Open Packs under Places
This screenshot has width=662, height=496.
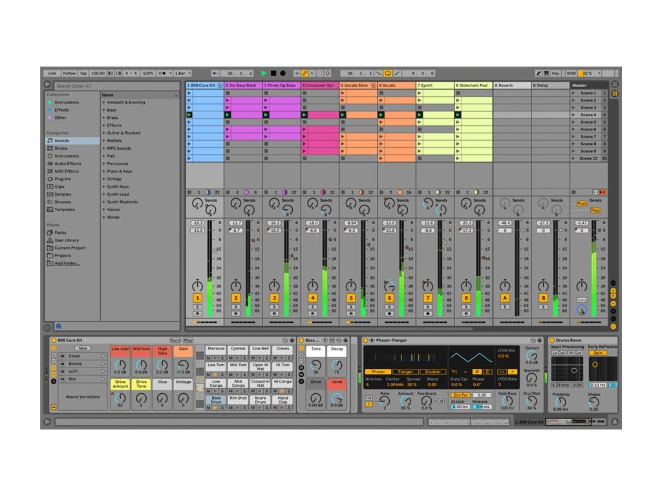(60, 232)
